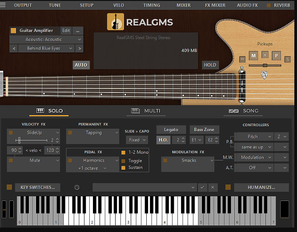The image size is (297, 232).
Task: Click the S pickup button
Action: (x=288, y=60)
